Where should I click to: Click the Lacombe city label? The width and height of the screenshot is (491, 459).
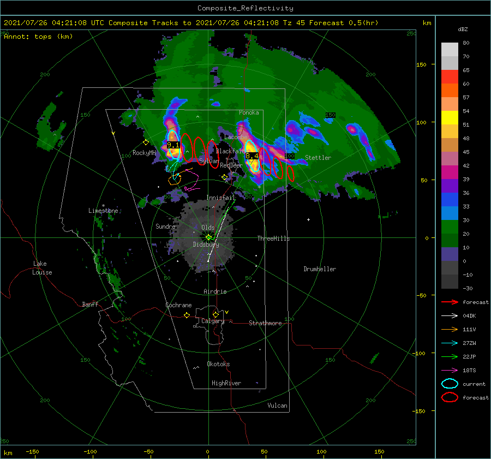(x=236, y=137)
